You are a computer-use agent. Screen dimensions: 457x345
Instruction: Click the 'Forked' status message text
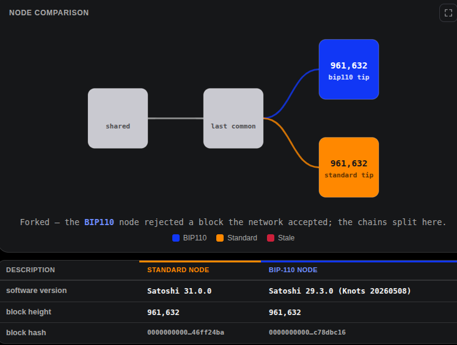(x=233, y=222)
